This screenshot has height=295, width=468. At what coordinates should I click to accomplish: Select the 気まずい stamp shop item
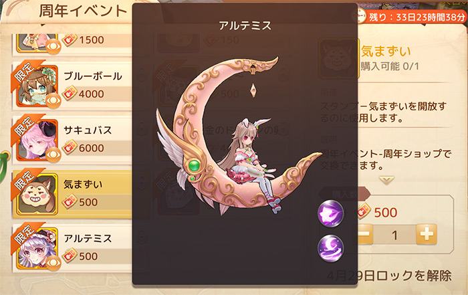72,194
